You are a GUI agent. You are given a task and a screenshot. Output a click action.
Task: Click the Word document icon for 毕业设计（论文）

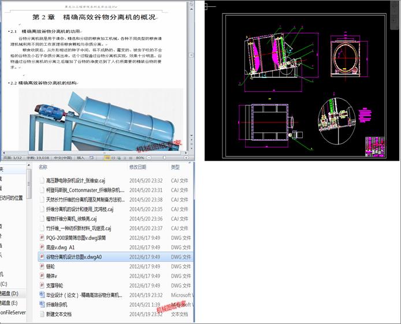point(42,295)
